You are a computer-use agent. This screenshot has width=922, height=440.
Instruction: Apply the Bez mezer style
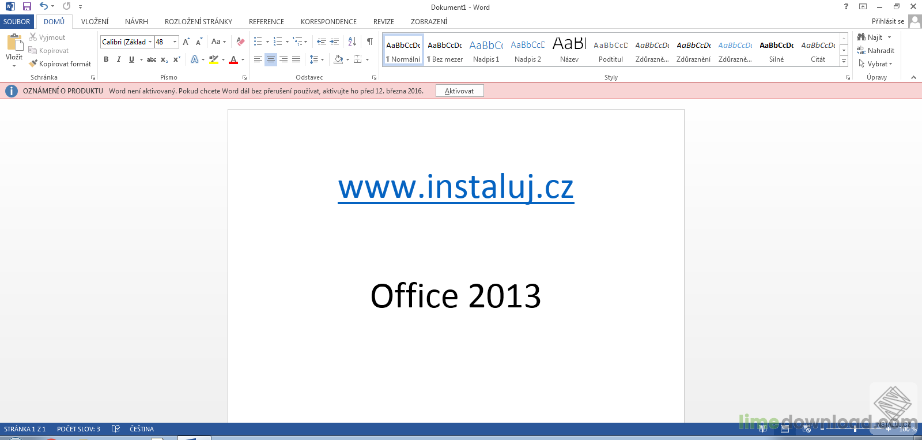coord(445,50)
